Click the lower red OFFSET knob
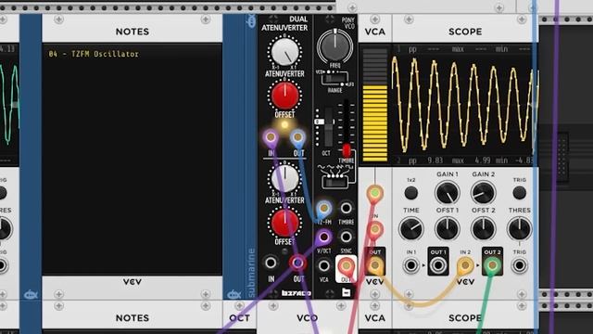Image resolution: width=593 pixels, height=334 pixels. [284, 223]
